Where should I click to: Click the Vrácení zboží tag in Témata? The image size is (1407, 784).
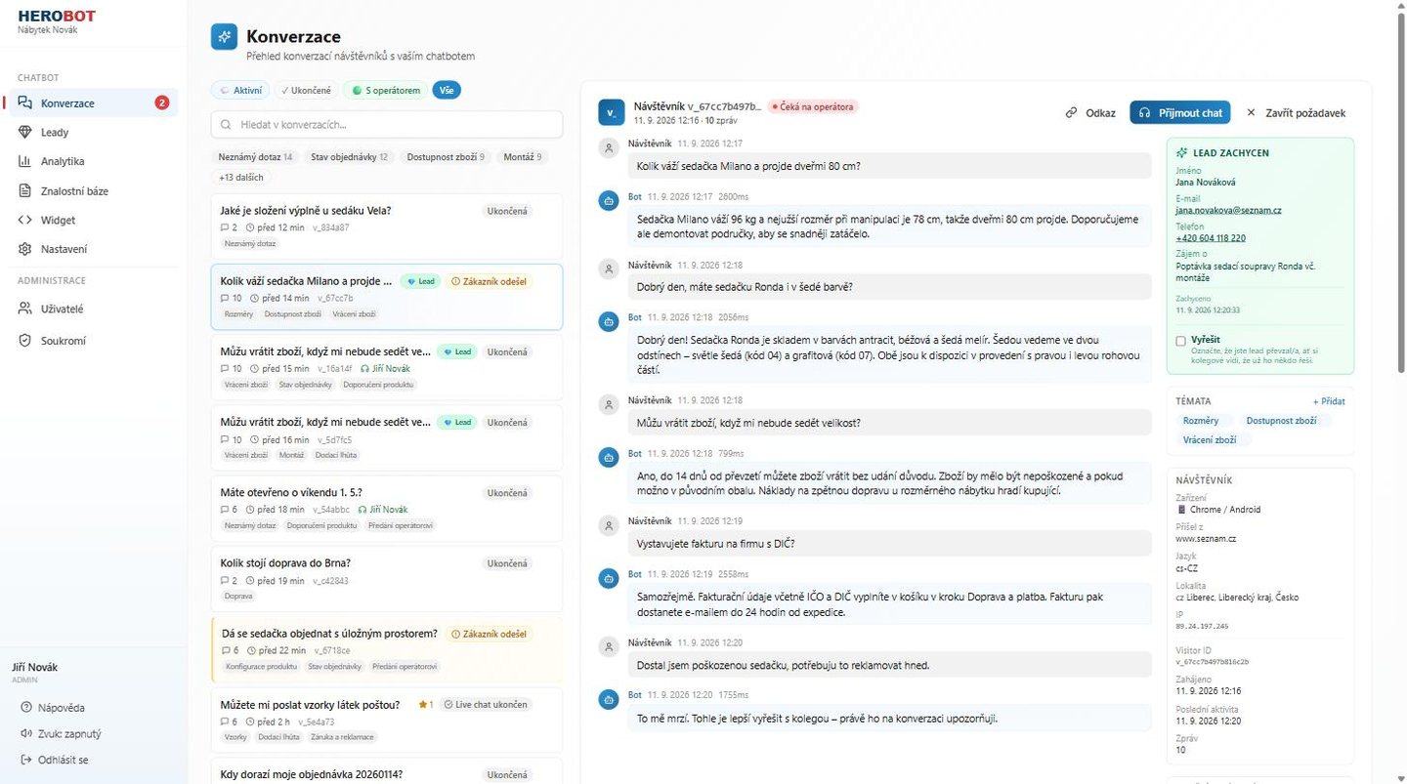coord(1210,440)
